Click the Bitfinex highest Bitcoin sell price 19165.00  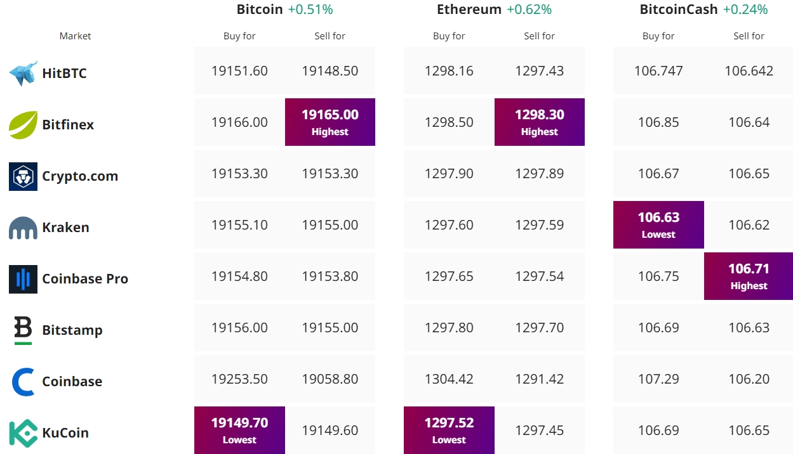330,122
